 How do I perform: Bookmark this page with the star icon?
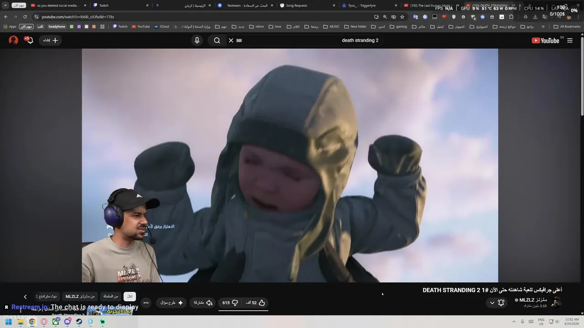click(402, 17)
